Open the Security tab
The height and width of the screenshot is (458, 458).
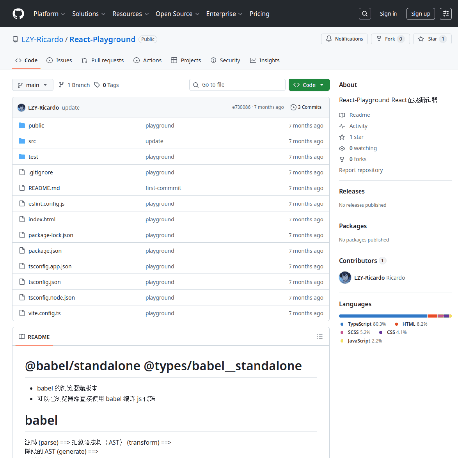pos(225,60)
